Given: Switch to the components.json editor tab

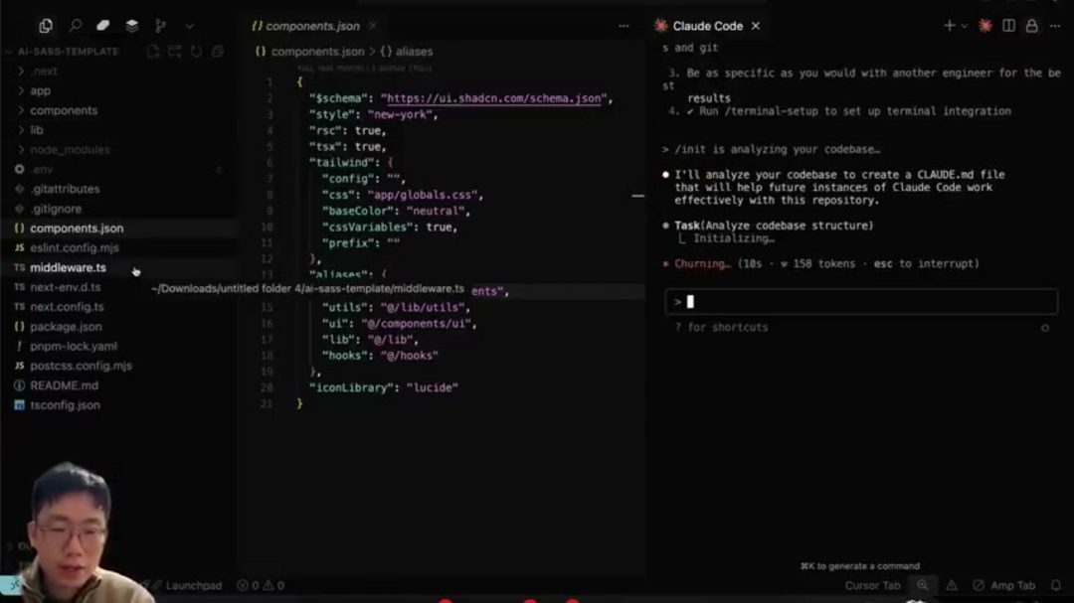Looking at the screenshot, I should click(x=307, y=26).
